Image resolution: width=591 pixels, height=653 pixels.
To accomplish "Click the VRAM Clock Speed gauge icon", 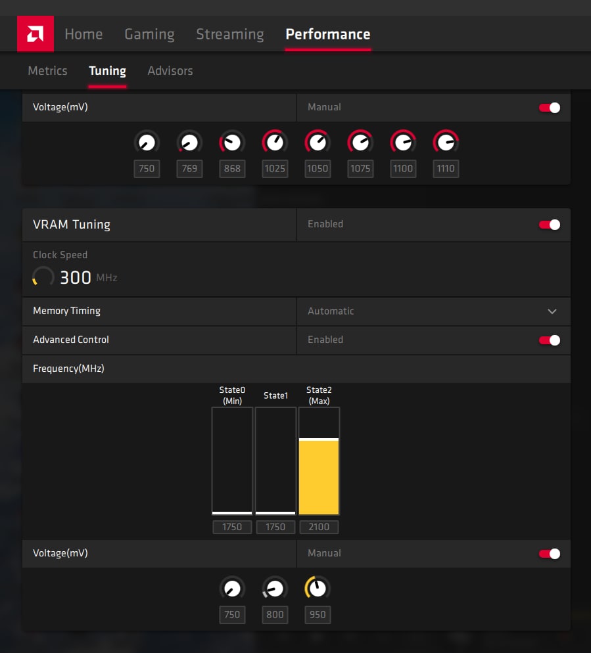I will click(x=43, y=277).
